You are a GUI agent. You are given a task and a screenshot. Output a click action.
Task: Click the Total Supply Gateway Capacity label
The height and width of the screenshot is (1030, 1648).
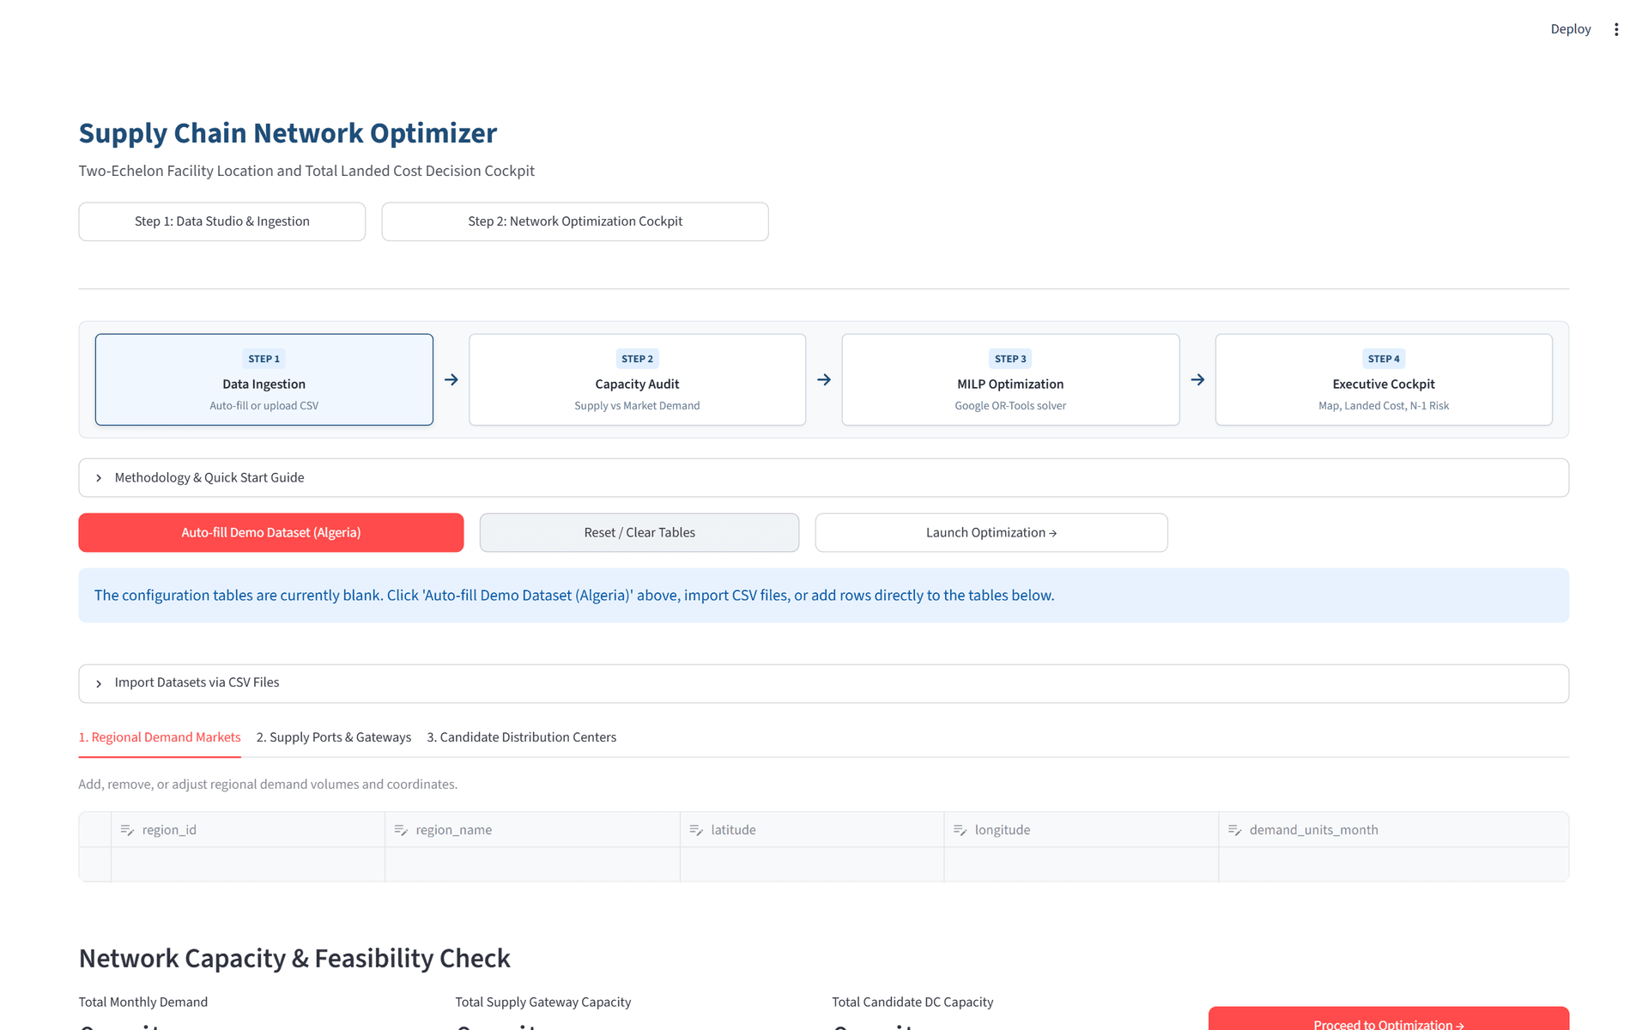click(542, 1003)
